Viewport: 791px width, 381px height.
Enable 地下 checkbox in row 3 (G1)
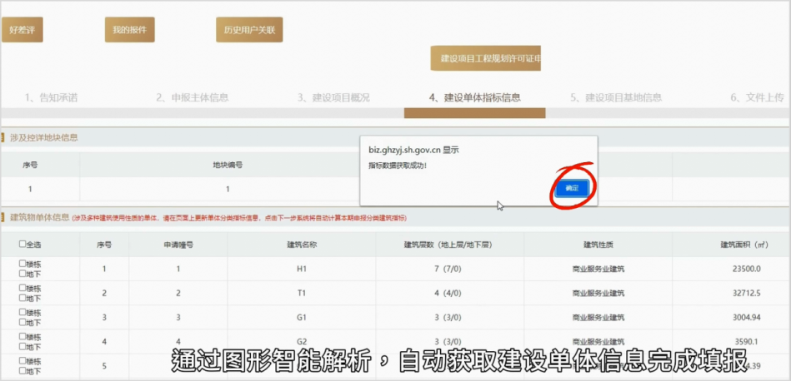point(23,322)
